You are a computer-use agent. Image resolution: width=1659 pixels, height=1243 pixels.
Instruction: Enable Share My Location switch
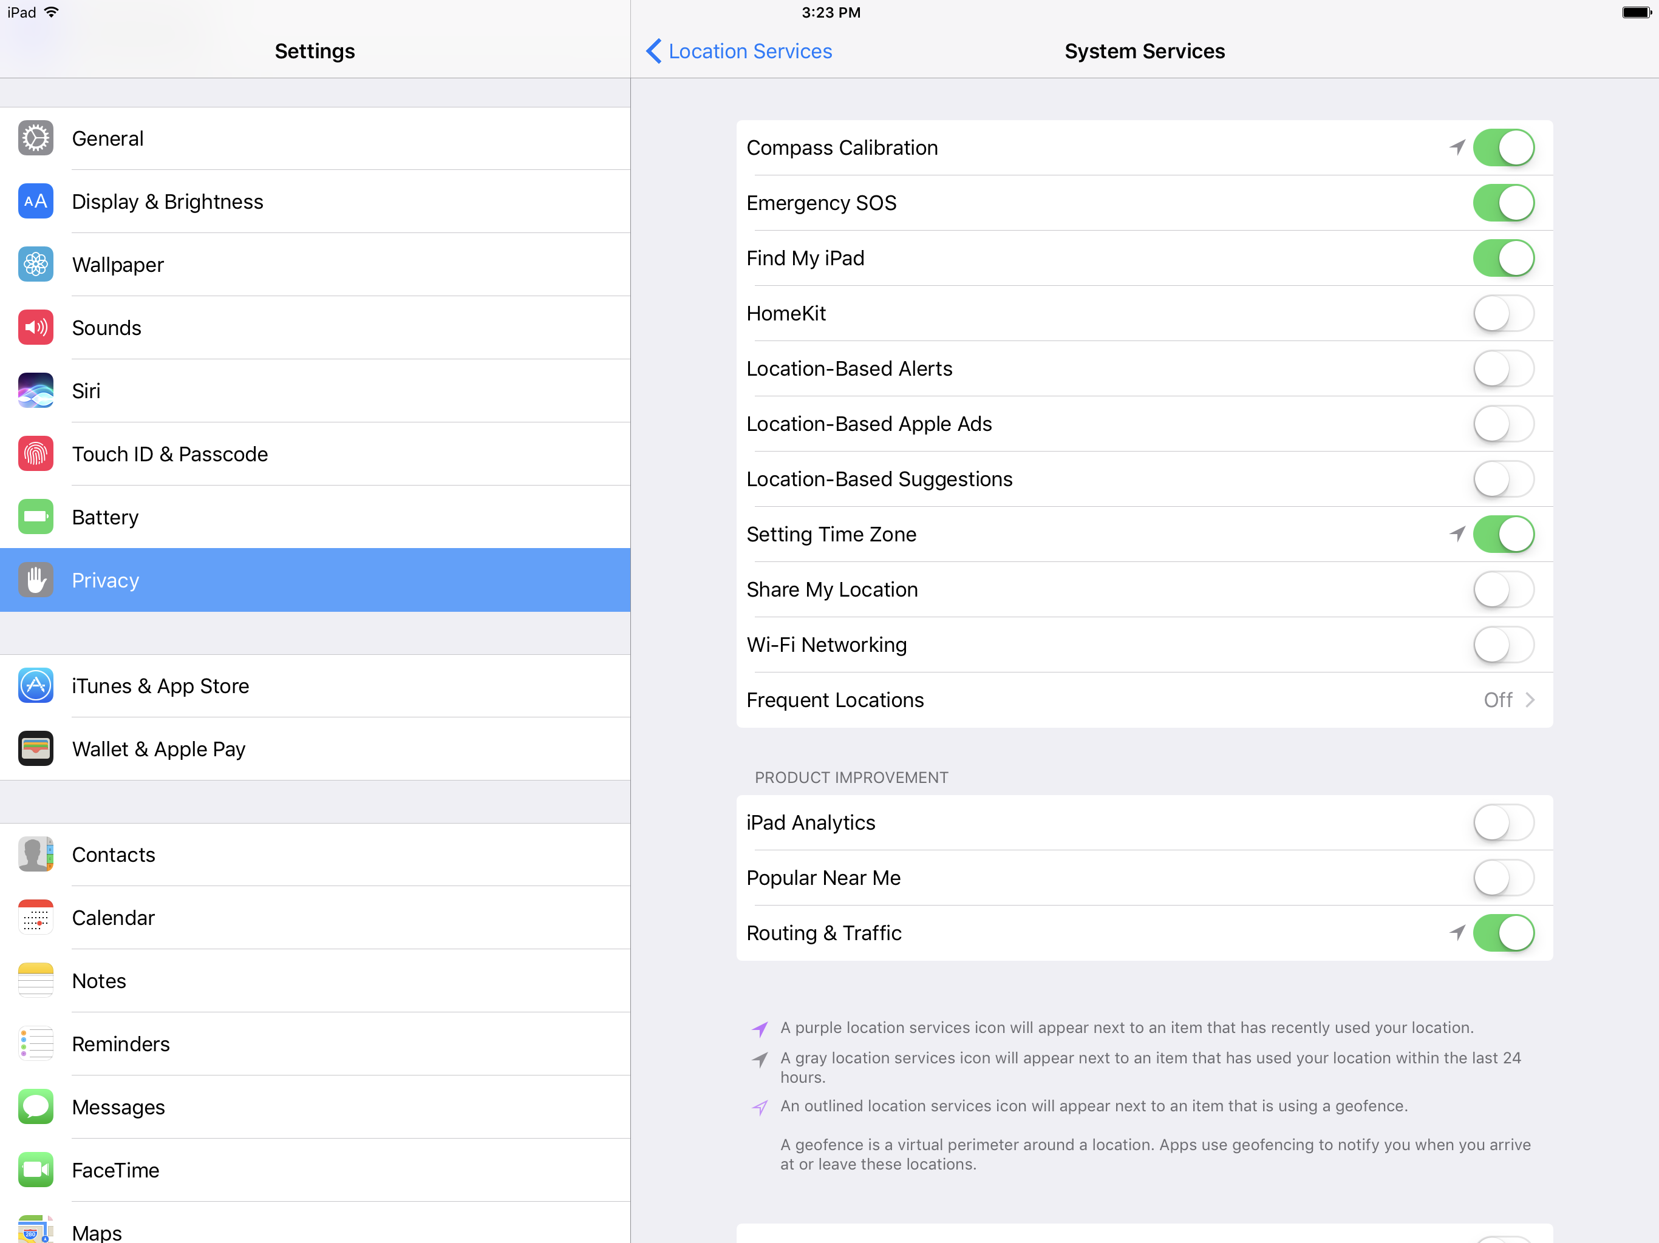click(x=1503, y=589)
